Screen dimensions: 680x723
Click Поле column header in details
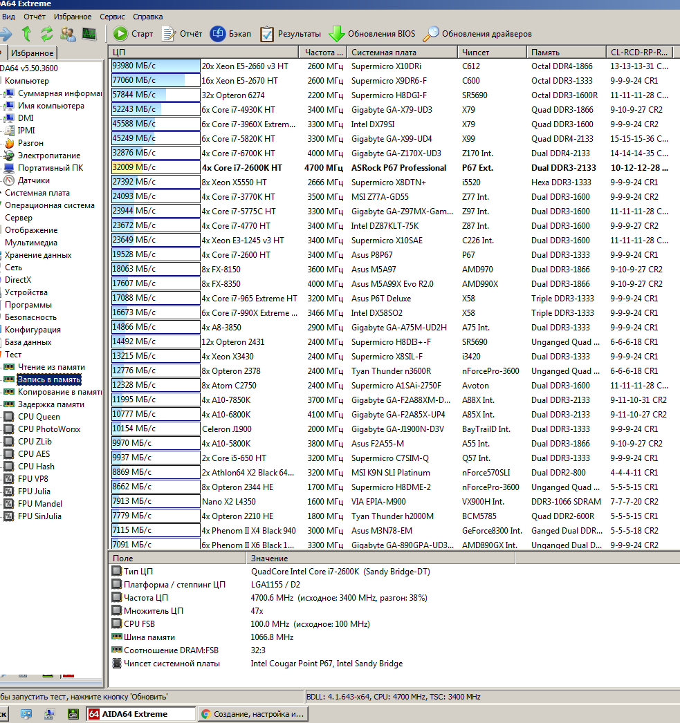pyautogui.click(x=177, y=558)
